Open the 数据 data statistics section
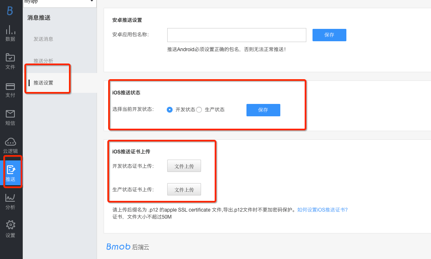This screenshot has width=431, height=259. [x=10, y=33]
